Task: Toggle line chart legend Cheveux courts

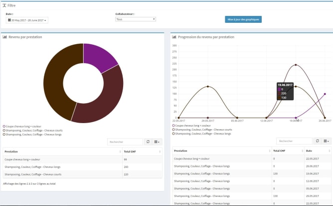Action: 202,130
